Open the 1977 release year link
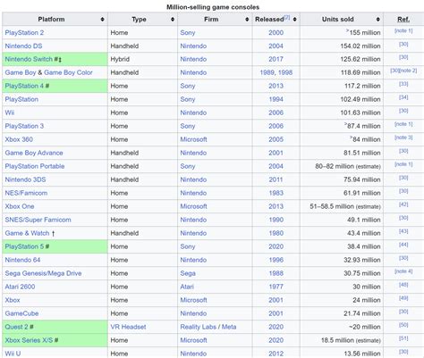The height and width of the screenshot is (358, 424). (x=276, y=287)
